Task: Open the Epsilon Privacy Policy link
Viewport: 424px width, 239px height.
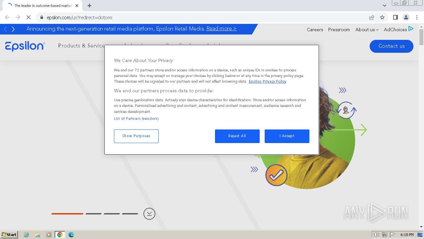Action: tap(267, 81)
